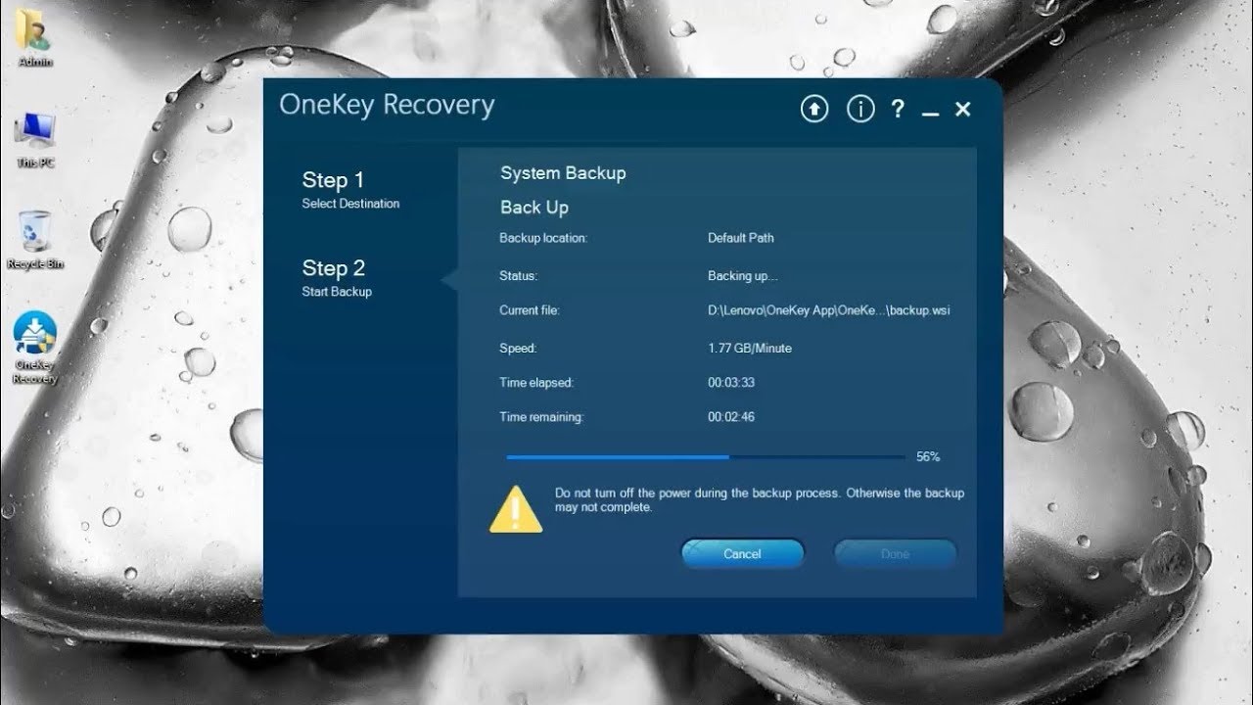Click the System Backup heading
This screenshot has height=705, width=1253.
click(563, 173)
